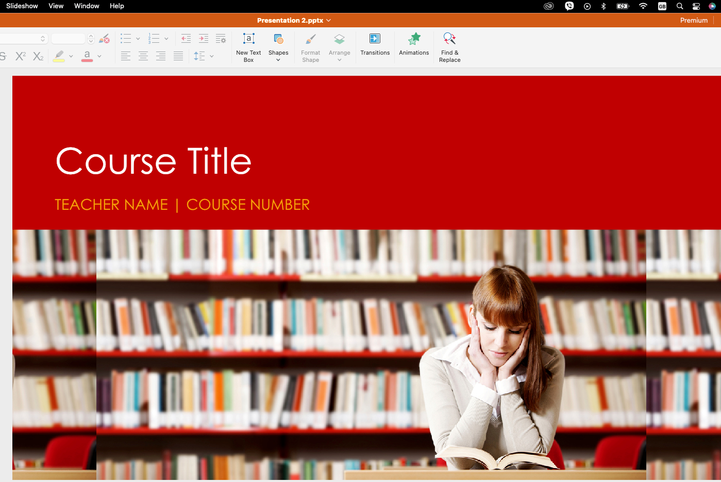The height and width of the screenshot is (482, 721).
Task: Open the Shapes tool
Action: (x=278, y=47)
